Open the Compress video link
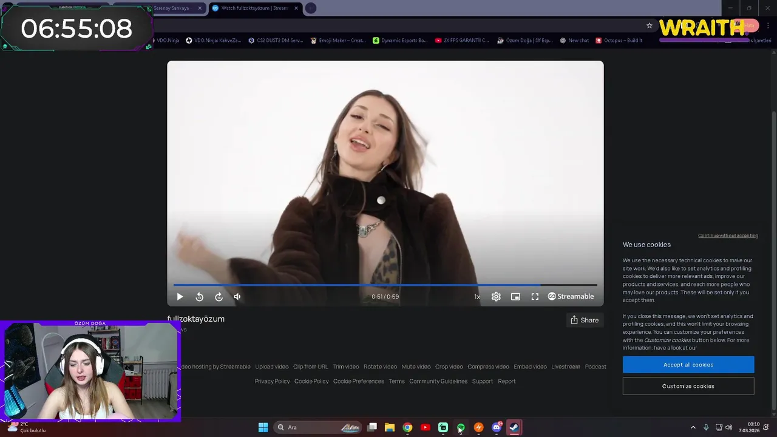777x437 pixels. point(488,367)
